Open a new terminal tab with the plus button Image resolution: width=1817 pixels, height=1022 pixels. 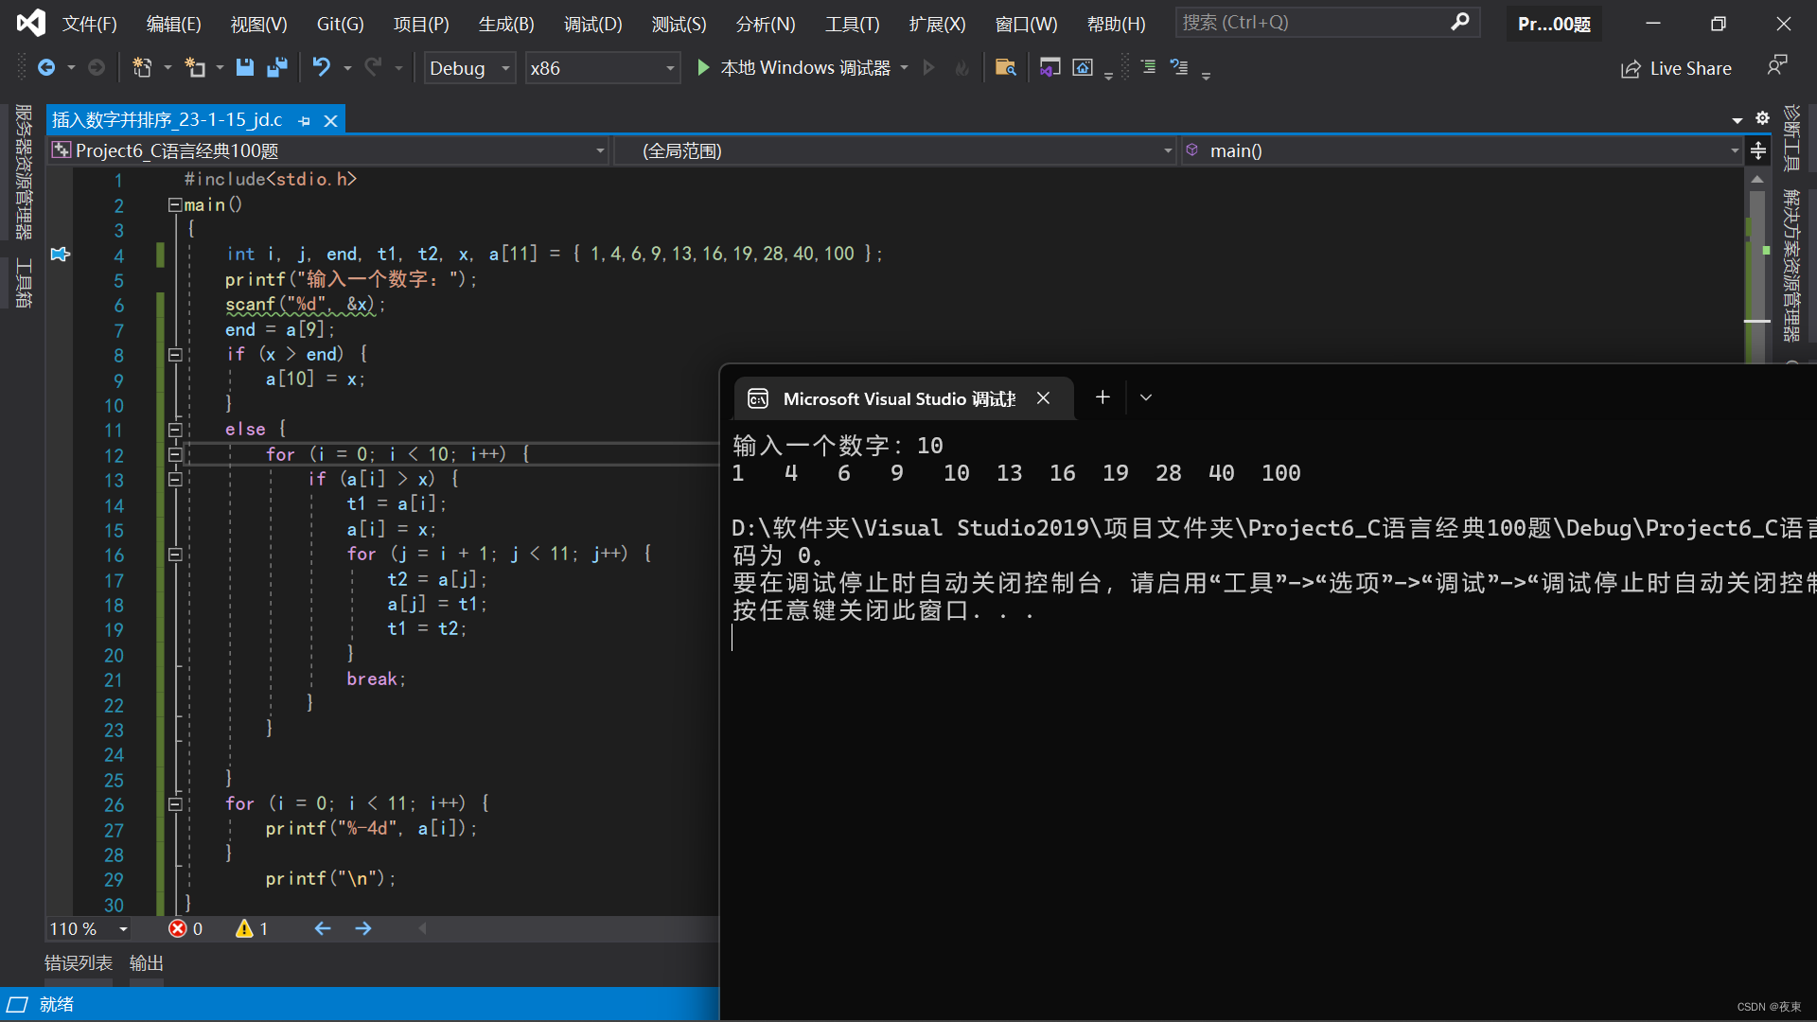[x=1102, y=397]
